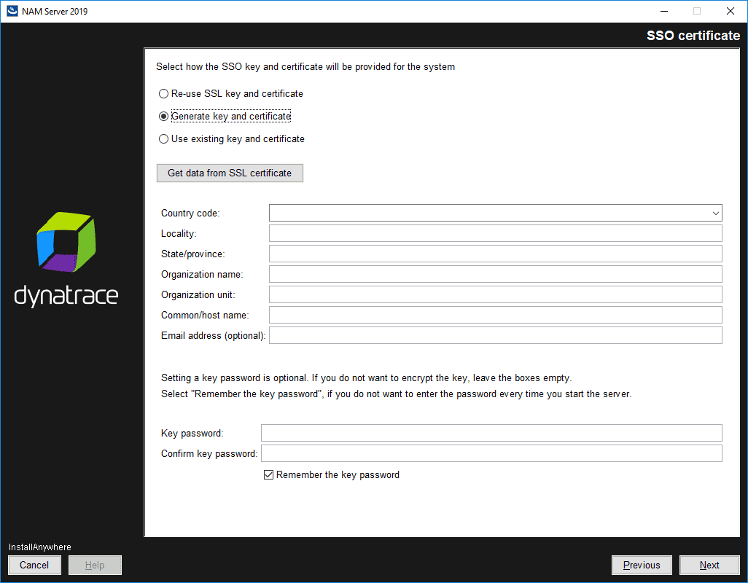
Task: Click the Email address (optional) field
Action: pyautogui.click(x=495, y=336)
